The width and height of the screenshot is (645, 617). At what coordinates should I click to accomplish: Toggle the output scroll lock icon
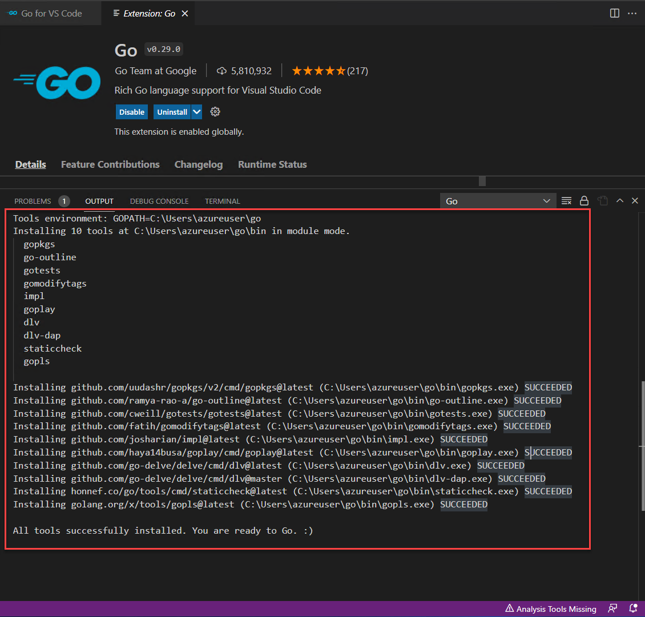[x=584, y=201]
